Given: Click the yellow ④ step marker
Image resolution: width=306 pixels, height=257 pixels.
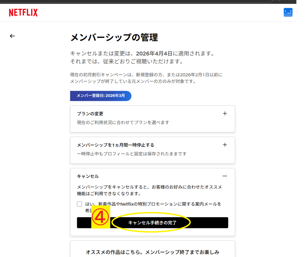Looking at the screenshot, I should 101,218.
